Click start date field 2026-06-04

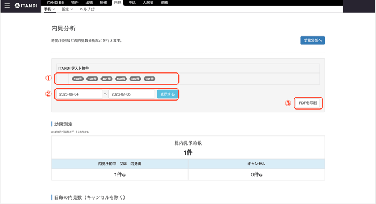point(79,94)
